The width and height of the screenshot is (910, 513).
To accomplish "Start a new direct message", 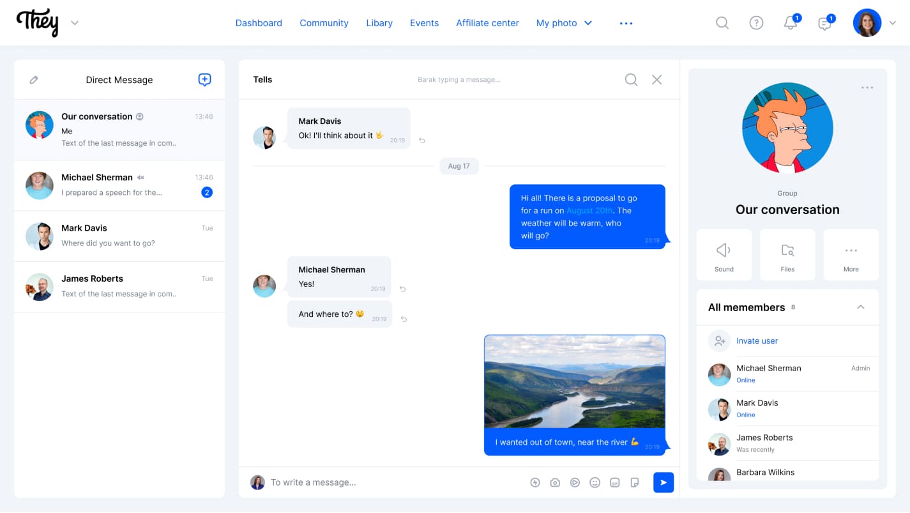I will point(204,80).
